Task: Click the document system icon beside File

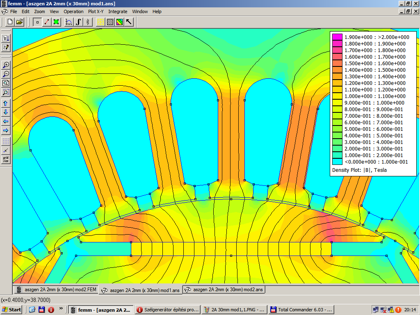Action: pyautogui.click(x=5, y=11)
